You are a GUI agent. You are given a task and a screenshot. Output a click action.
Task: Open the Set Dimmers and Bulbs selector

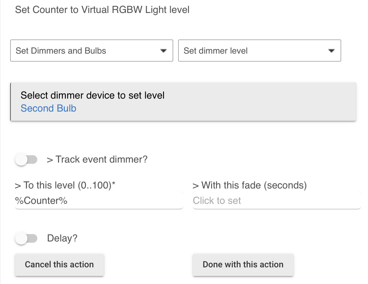[x=92, y=51]
